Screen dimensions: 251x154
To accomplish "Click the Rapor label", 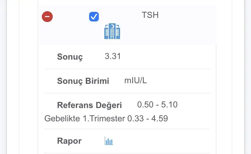I will (69, 141).
